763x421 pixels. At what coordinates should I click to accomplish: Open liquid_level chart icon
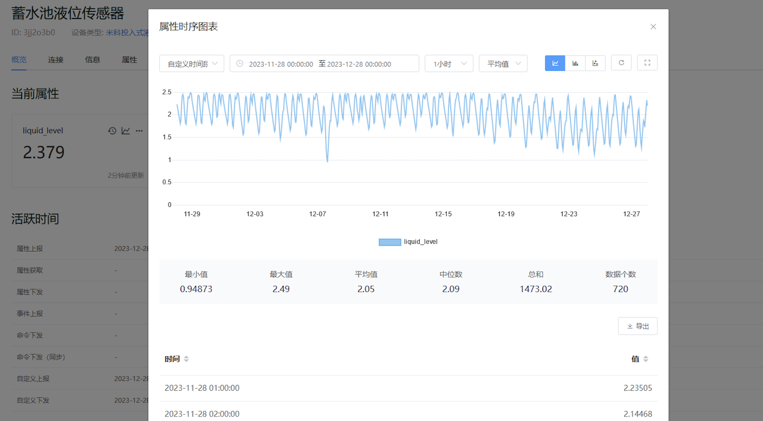(126, 131)
